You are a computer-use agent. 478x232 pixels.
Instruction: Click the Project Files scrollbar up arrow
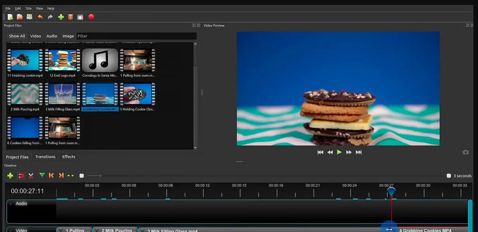point(195,44)
